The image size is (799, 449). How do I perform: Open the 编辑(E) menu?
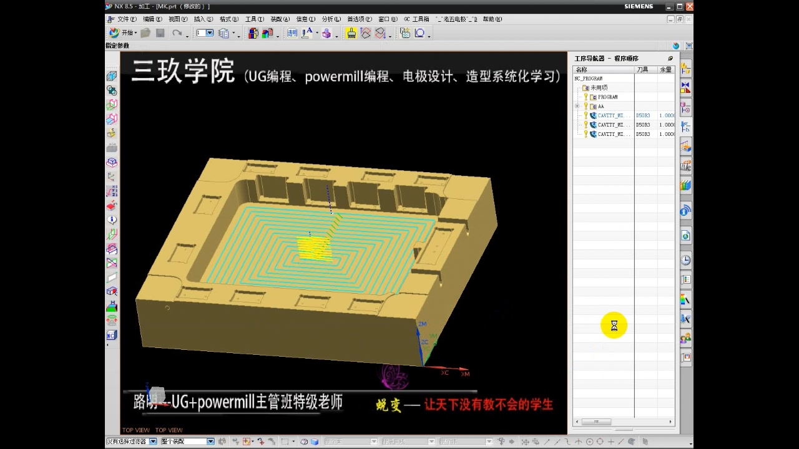[152, 19]
